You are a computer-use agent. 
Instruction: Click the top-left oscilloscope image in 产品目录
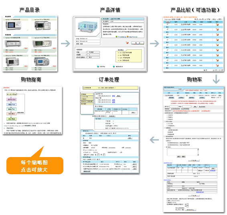tap(14, 26)
